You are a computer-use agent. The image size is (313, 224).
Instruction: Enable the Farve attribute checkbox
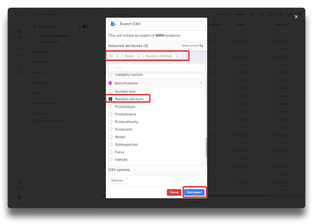coord(110,152)
